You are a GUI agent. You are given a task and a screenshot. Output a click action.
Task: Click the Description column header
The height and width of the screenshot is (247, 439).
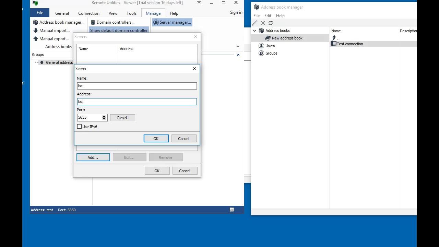408,31
